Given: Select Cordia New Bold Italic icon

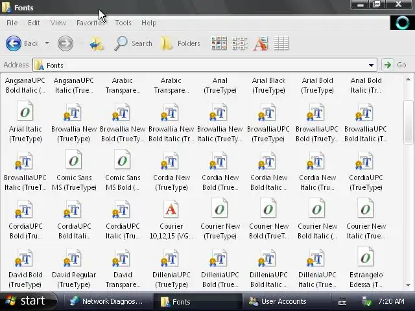Looking at the screenshot, I should 268,161.
